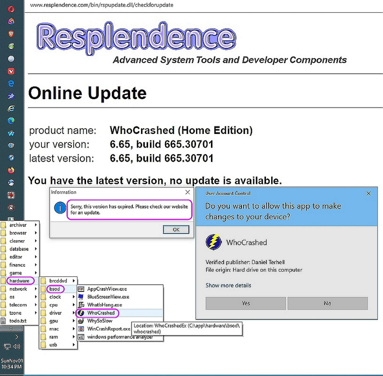Open the cleaner folder entry
This screenshot has height=376, width=383.
click(19, 241)
